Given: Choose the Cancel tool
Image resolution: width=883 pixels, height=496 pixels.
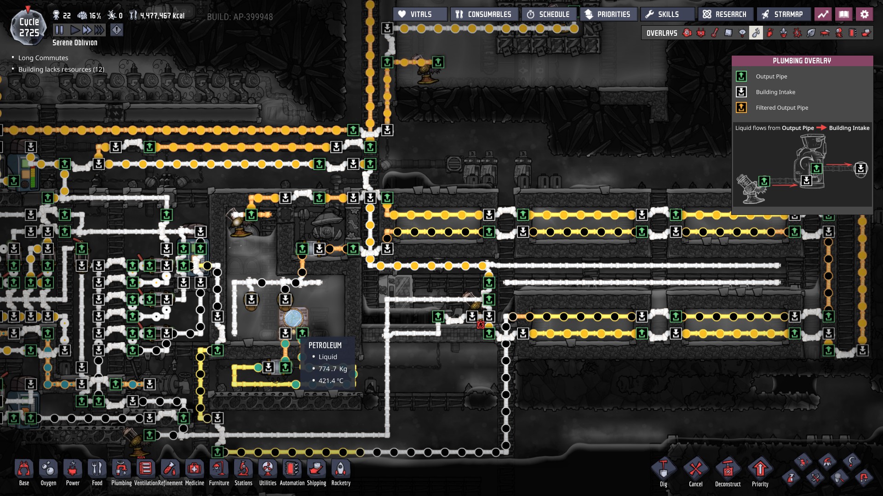Looking at the screenshot, I should click(x=695, y=469).
